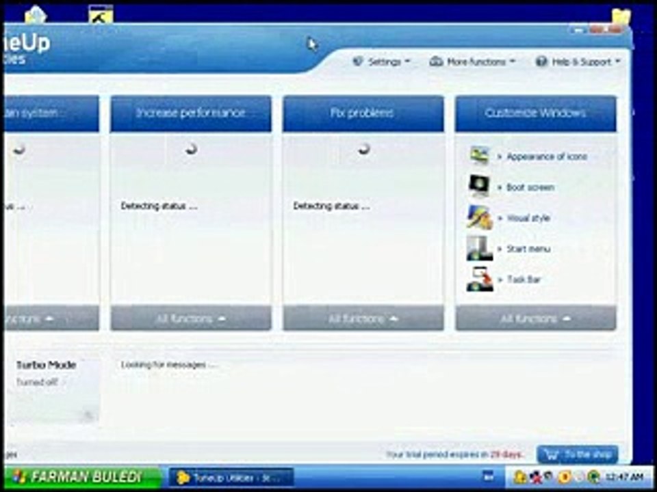This screenshot has width=657, height=492.
Task: Open the Windows Start button
Action: [x=83, y=477]
